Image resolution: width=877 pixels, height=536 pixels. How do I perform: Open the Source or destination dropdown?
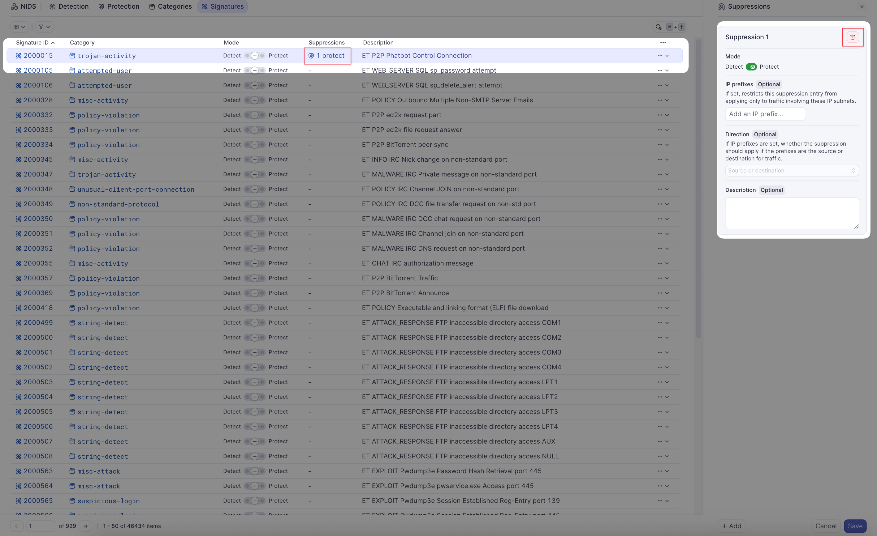click(792, 171)
